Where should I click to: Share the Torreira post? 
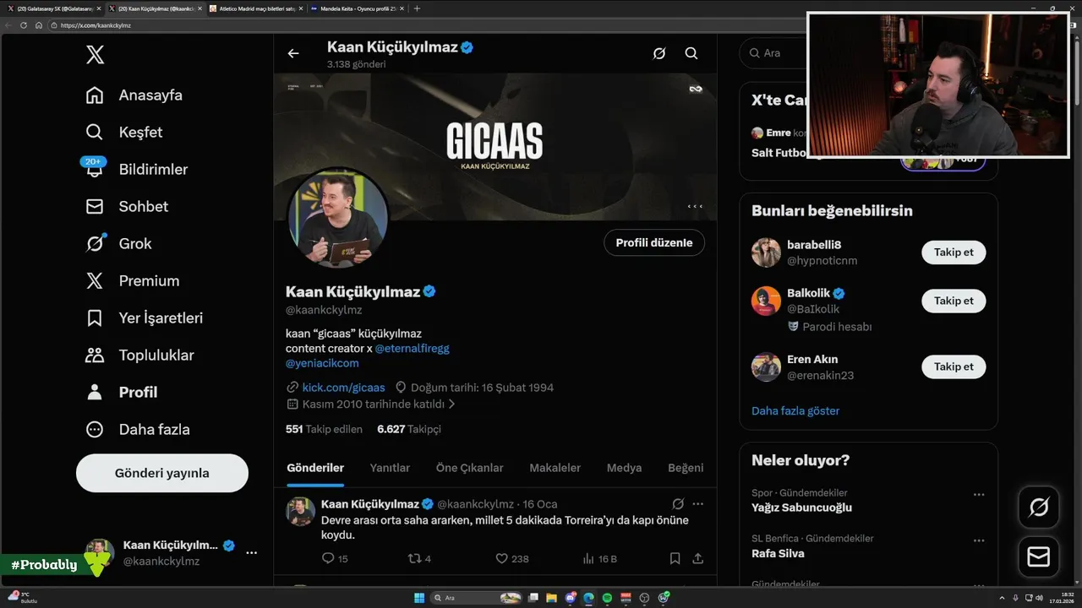tap(698, 558)
